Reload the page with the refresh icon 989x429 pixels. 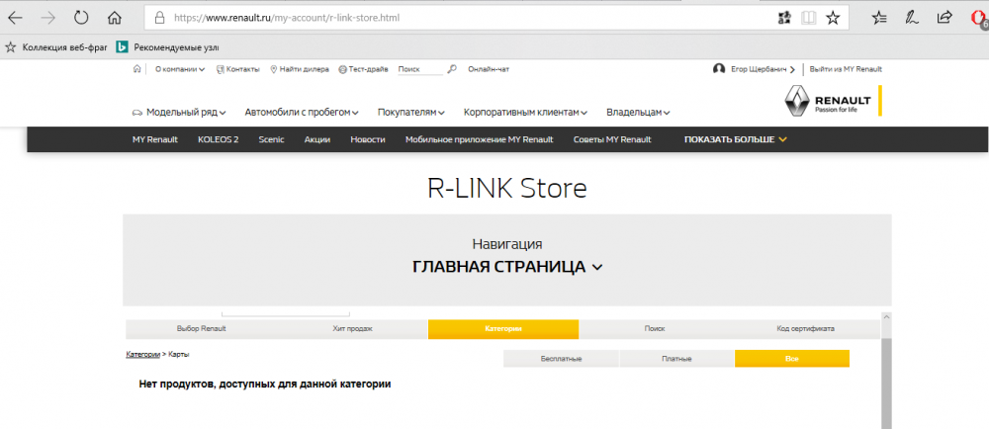point(81,18)
